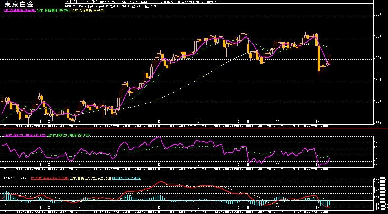Click date marker 11 in price chart
Viewport: 388px width, 214px height.
(x=278, y=121)
